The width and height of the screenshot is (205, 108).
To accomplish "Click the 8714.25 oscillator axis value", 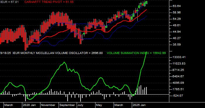I will click(178, 70).
